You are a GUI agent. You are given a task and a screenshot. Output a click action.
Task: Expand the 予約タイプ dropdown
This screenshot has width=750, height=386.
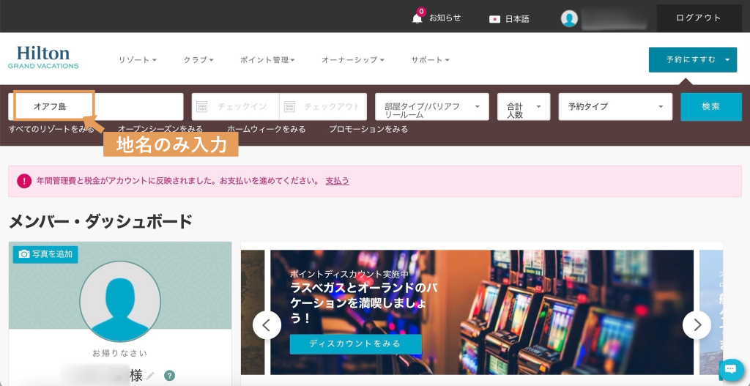(x=615, y=107)
